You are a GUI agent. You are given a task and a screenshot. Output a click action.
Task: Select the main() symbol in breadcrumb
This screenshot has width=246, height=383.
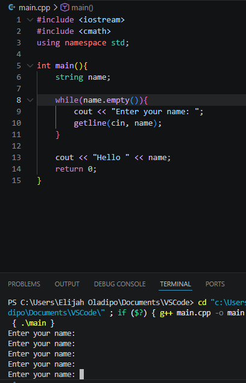tap(82, 8)
